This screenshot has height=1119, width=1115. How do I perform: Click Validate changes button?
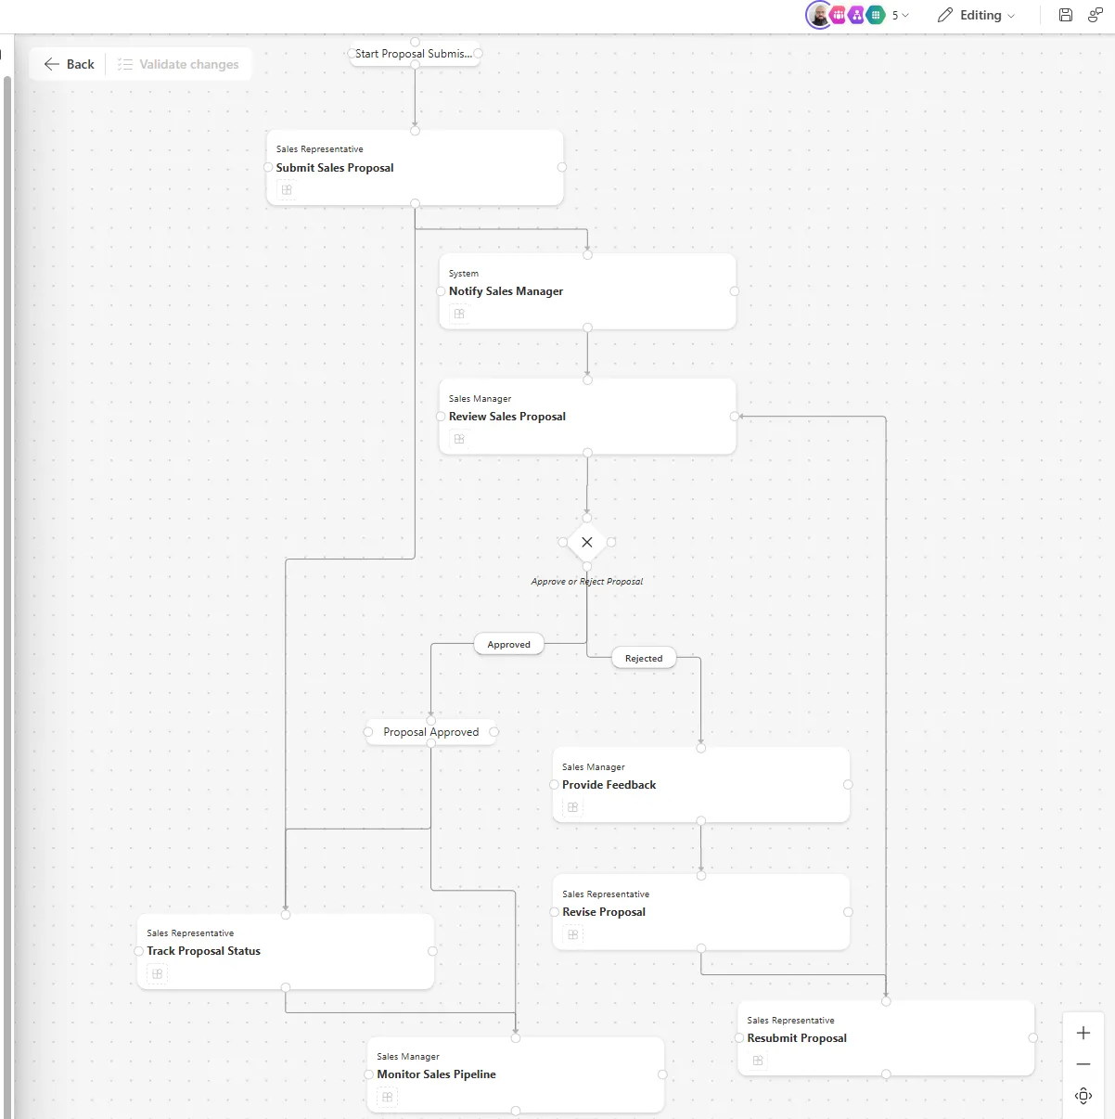point(178,64)
